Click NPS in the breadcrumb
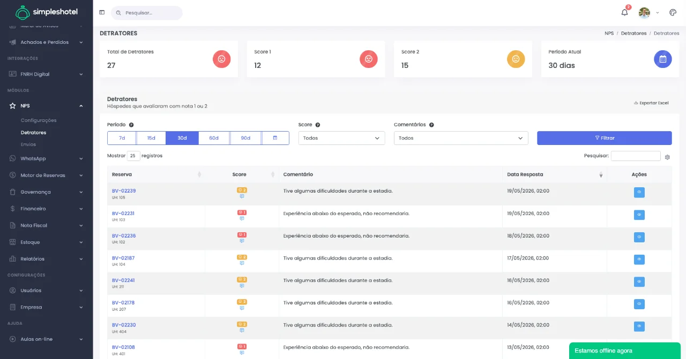Screen dimensions: 686x359 tap(609, 33)
